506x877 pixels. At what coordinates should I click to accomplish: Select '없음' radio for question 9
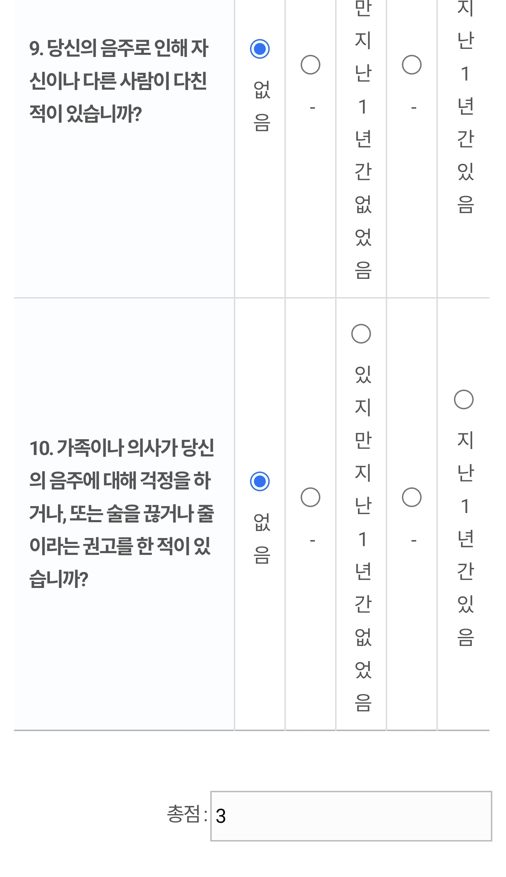point(260,49)
